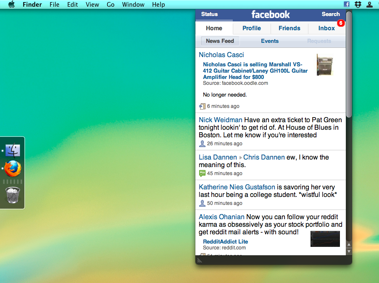Select the Events feed tab
This screenshot has height=283, width=379.
pos(269,41)
